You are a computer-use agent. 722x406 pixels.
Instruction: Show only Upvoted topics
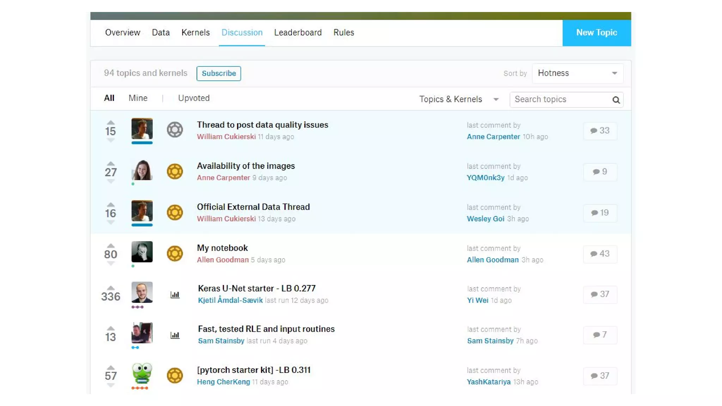pyautogui.click(x=194, y=98)
